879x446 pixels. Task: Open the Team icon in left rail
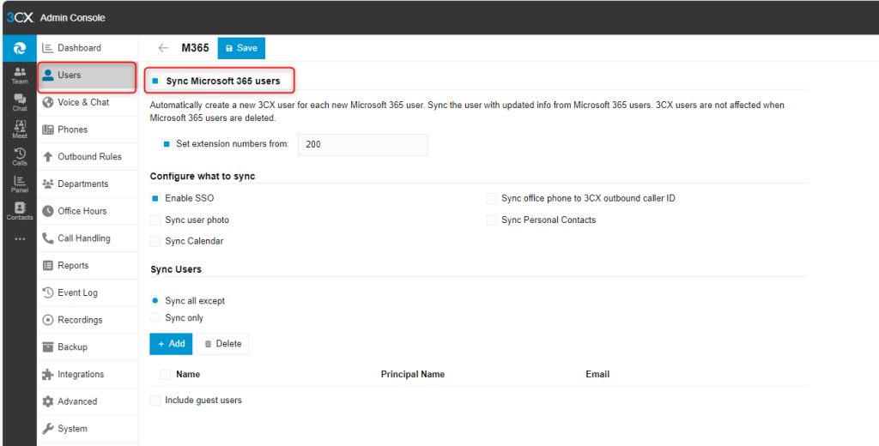click(x=19, y=75)
